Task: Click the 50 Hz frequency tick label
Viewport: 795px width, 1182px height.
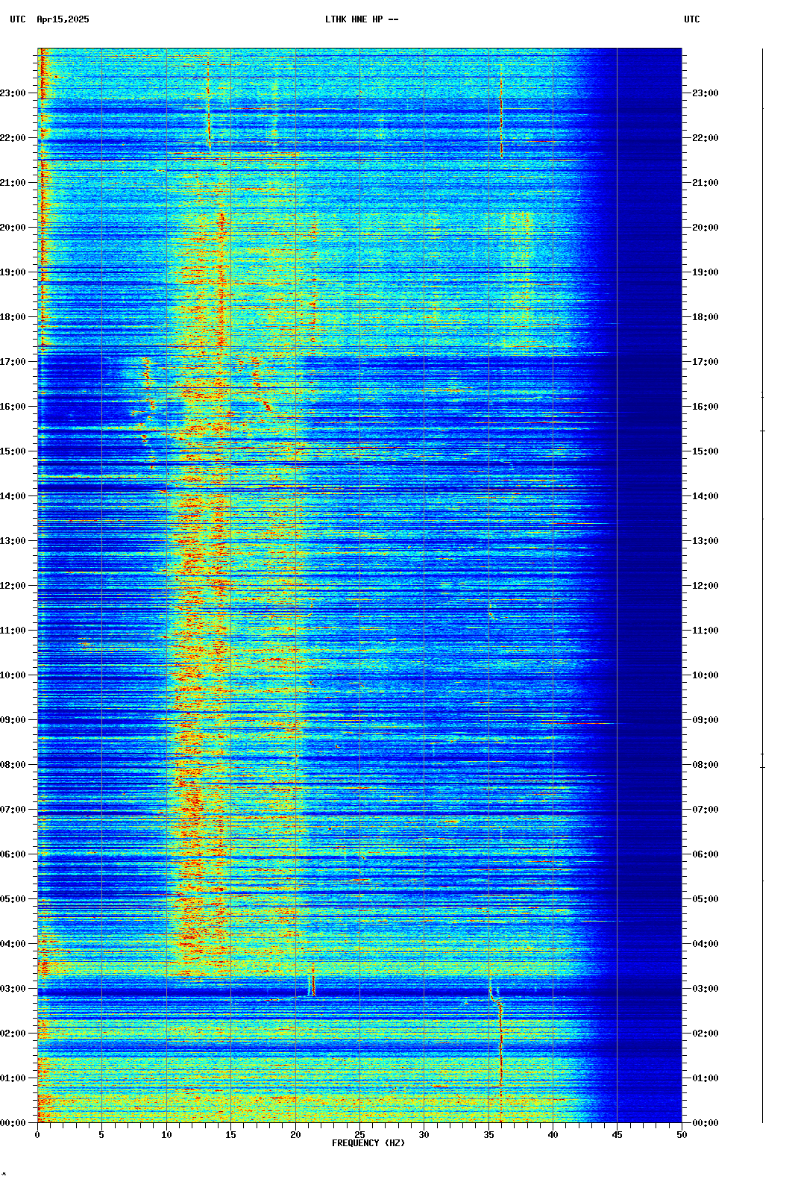Action: click(x=682, y=1135)
